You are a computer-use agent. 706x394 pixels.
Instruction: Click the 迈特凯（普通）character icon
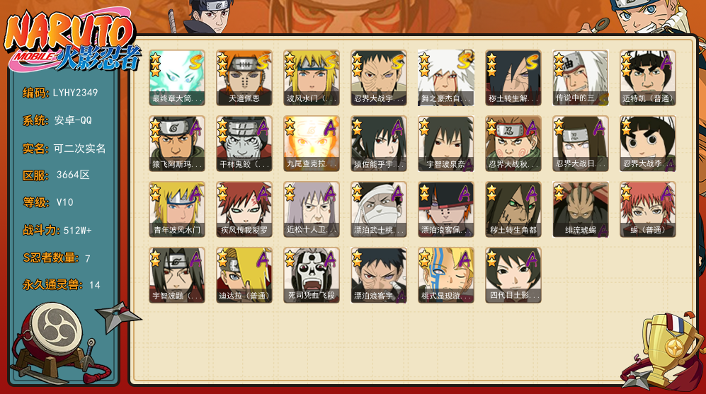point(647,78)
